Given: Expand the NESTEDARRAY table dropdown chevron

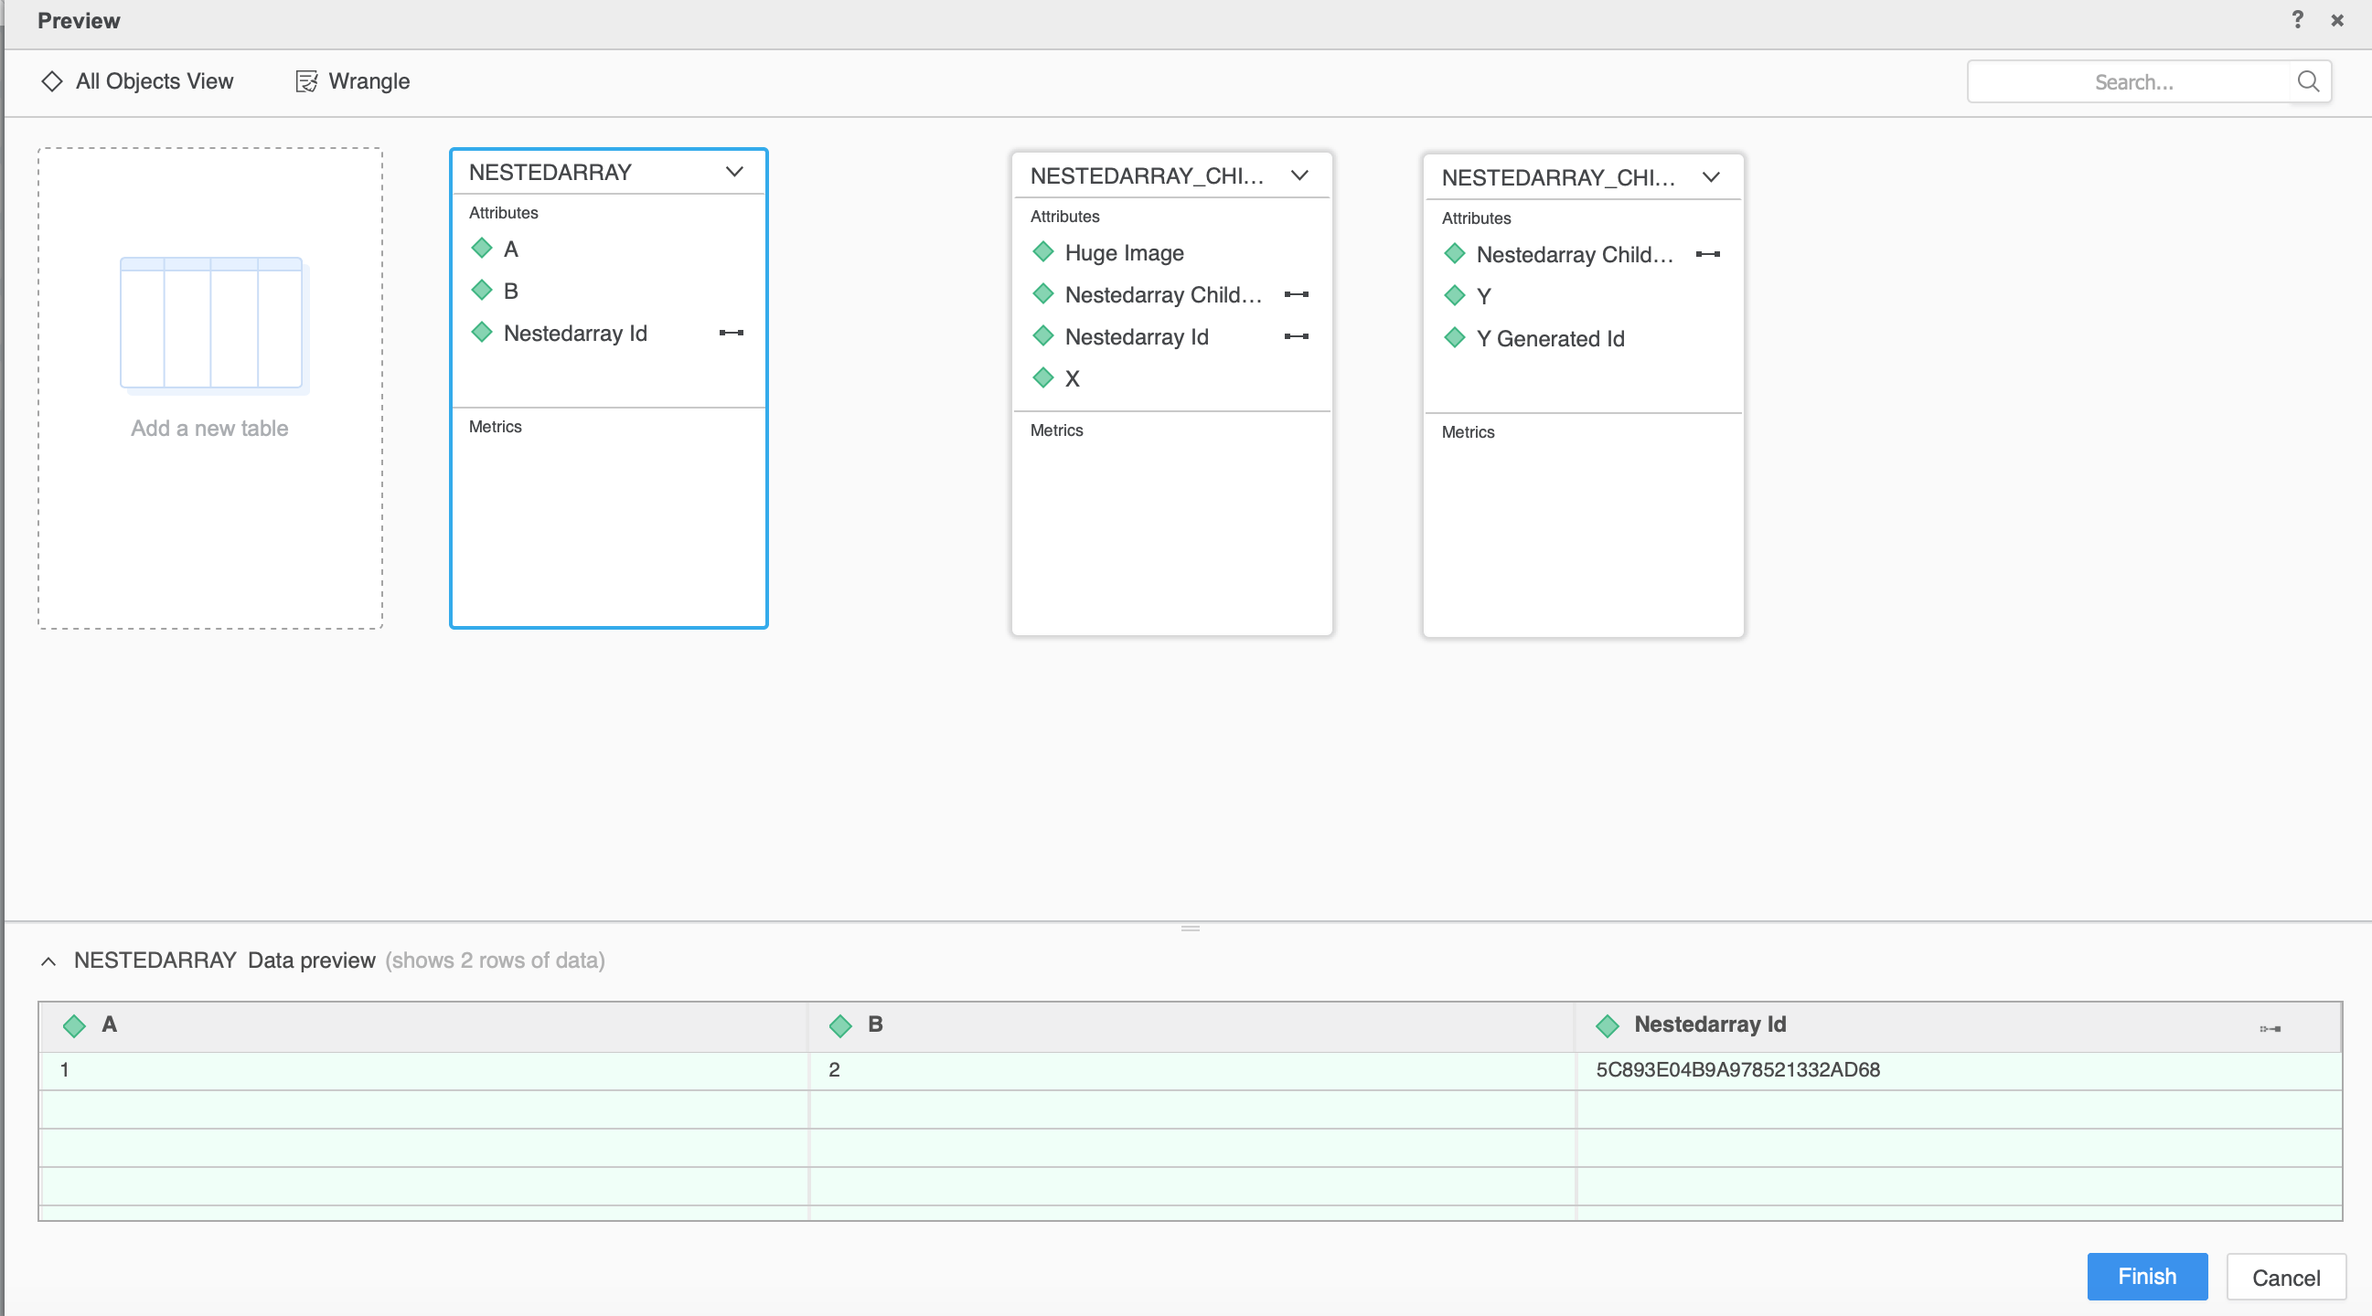Looking at the screenshot, I should click(734, 172).
